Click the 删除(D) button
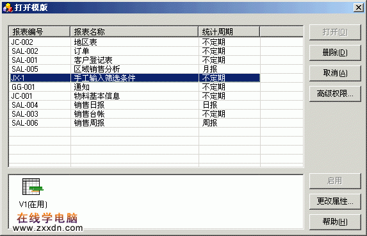The image size is (367, 236). (335, 53)
